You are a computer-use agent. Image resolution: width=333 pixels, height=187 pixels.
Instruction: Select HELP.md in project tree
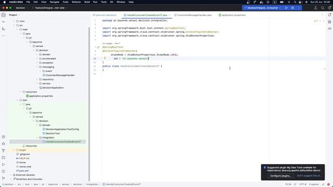pyautogui.click(x=22, y=158)
